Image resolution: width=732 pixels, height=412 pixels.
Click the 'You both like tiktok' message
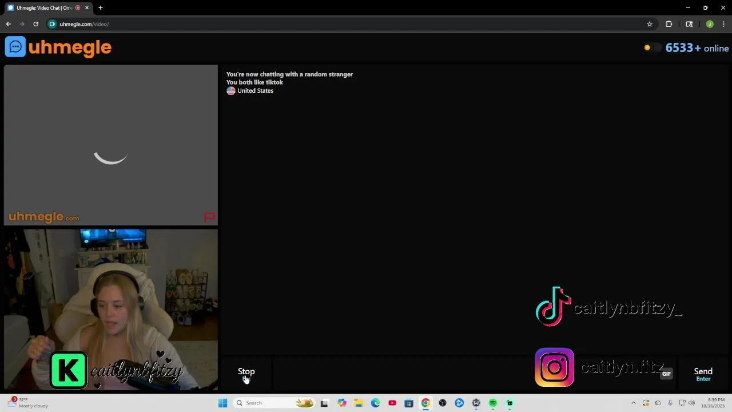(x=254, y=82)
